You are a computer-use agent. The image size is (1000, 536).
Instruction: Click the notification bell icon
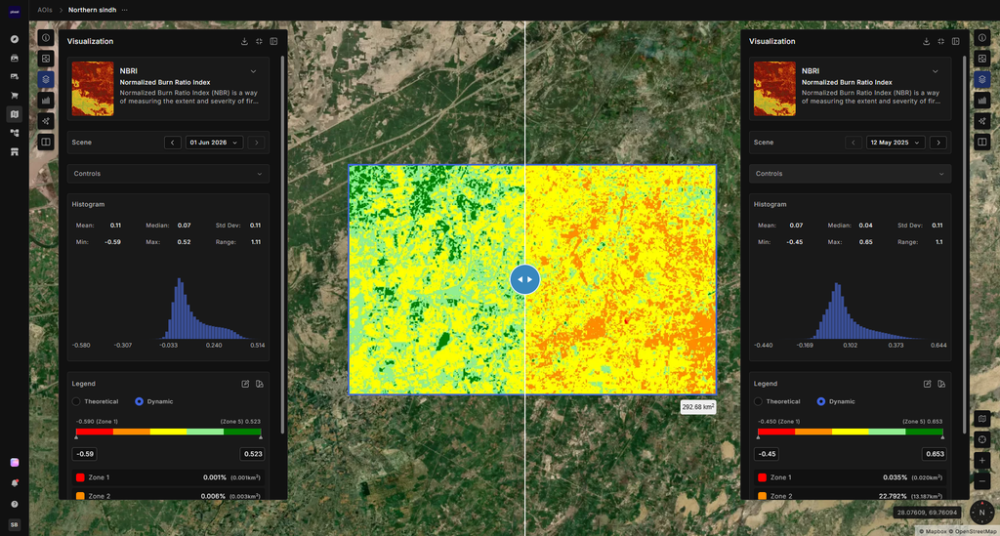(14, 483)
